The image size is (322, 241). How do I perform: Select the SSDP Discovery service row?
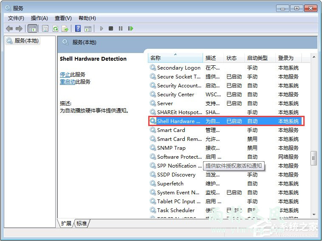pyautogui.click(x=225, y=175)
